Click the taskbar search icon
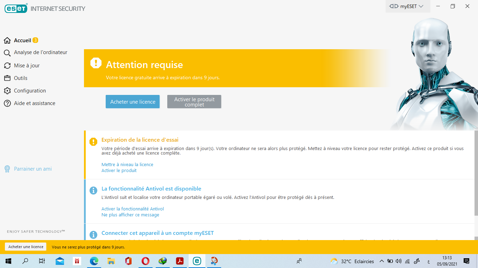This screenshot has width=478, height=268. point(25,261)
